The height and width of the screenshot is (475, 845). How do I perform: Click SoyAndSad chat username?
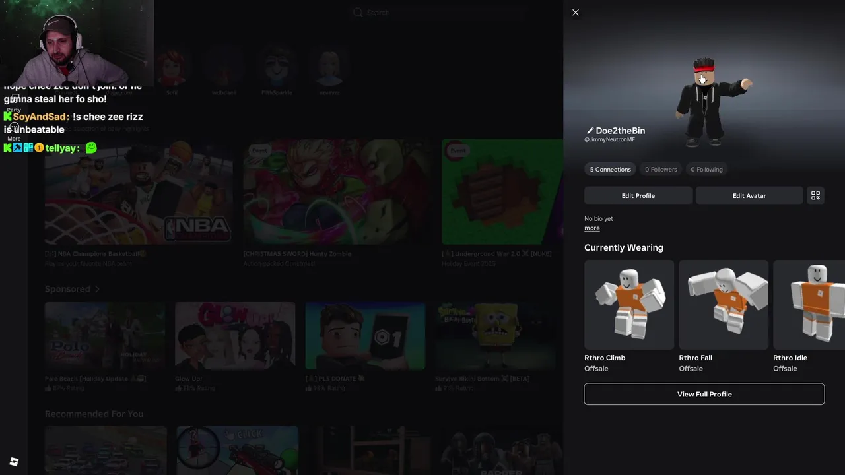coord(41,117)
